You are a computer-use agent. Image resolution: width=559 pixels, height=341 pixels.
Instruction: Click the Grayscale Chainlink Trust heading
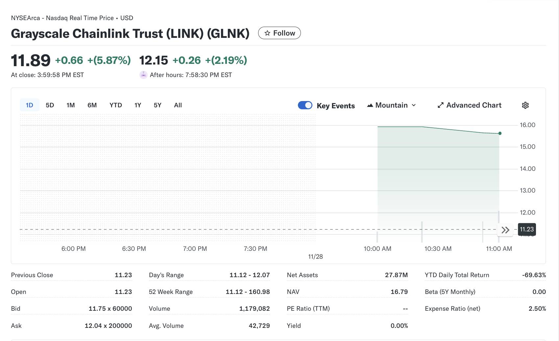(x=130, y=33)
